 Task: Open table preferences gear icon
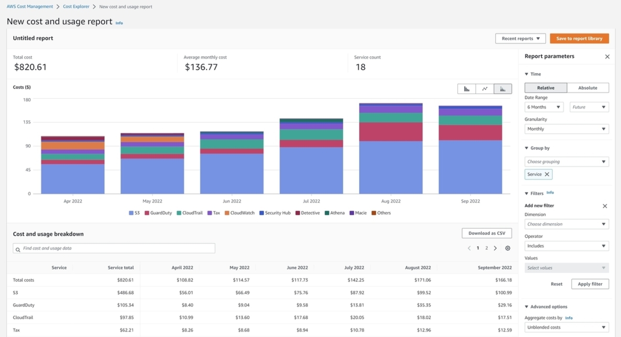click(x=508, y=248)
